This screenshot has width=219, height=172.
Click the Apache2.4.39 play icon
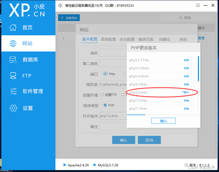click(65, 165)
